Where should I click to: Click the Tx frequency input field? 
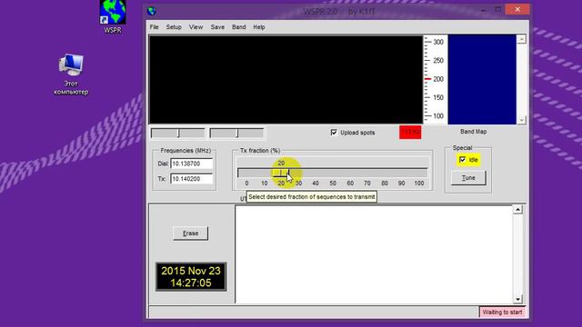pos(192,179)
